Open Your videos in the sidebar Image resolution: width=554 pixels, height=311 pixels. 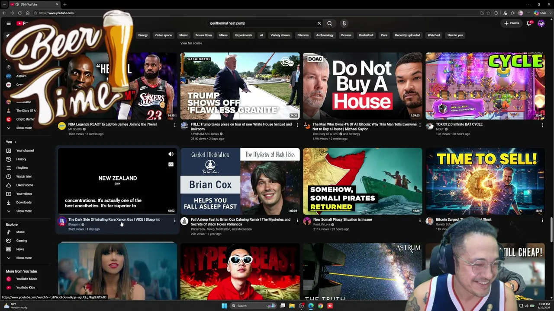24,194
